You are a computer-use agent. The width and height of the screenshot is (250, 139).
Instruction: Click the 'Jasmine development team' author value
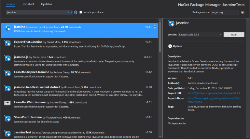(x=203, y=83)
